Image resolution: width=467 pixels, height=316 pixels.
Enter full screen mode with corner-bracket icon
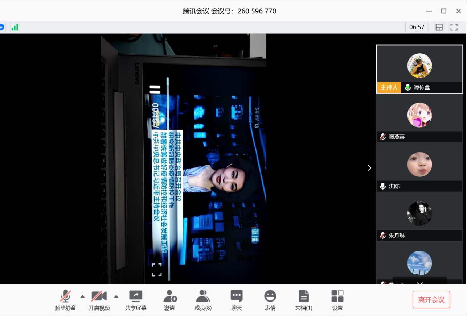454,27
